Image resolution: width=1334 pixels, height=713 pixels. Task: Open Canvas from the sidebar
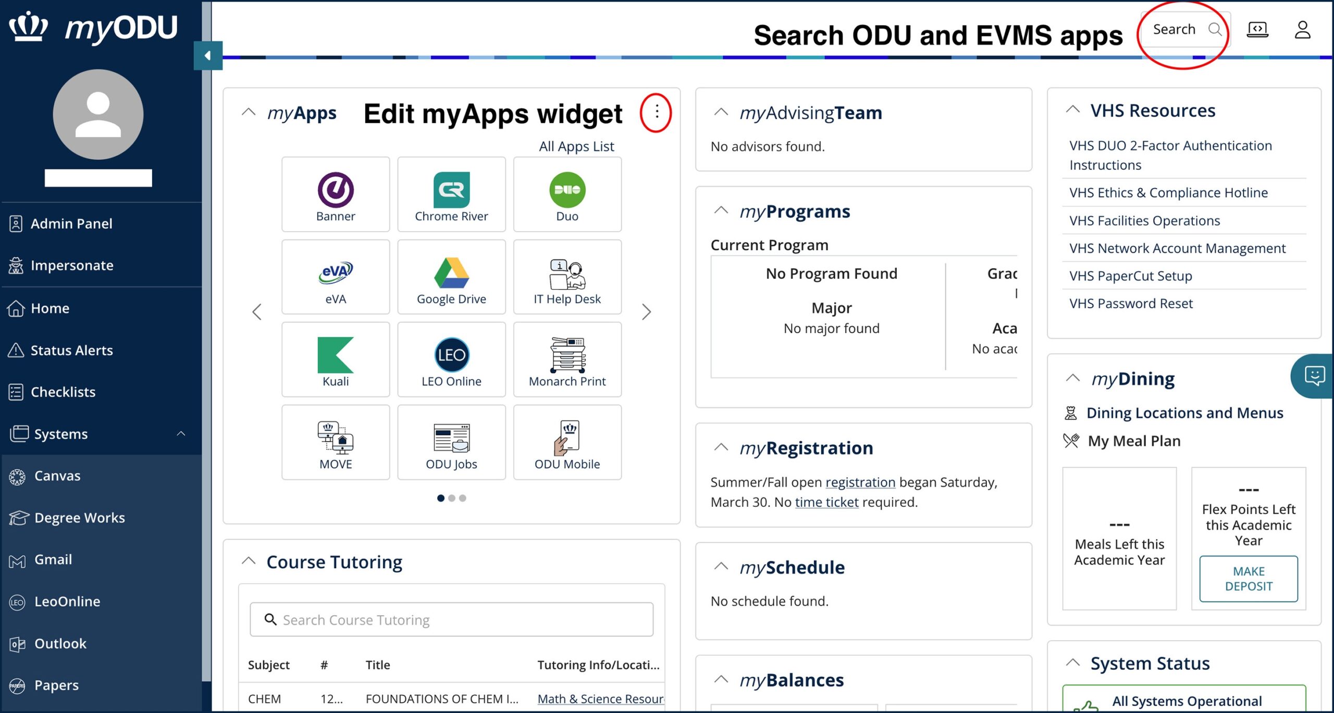57,476
